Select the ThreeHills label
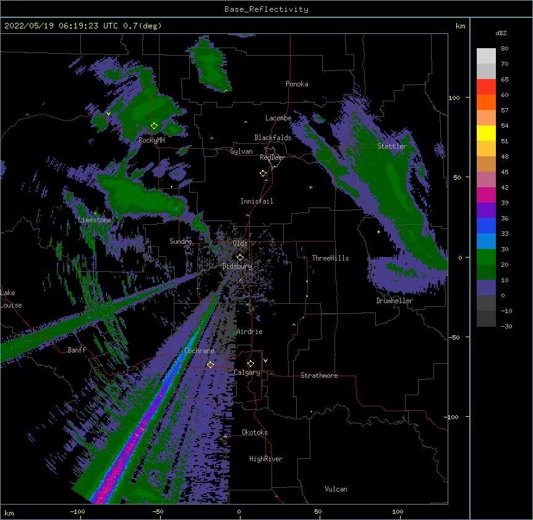This screenshot has width=533, height=520. tap(330, 258)
